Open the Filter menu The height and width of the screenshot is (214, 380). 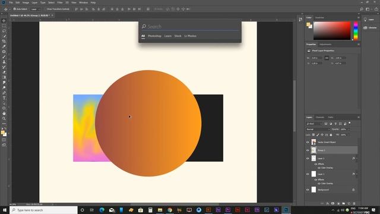coord(60,2)
